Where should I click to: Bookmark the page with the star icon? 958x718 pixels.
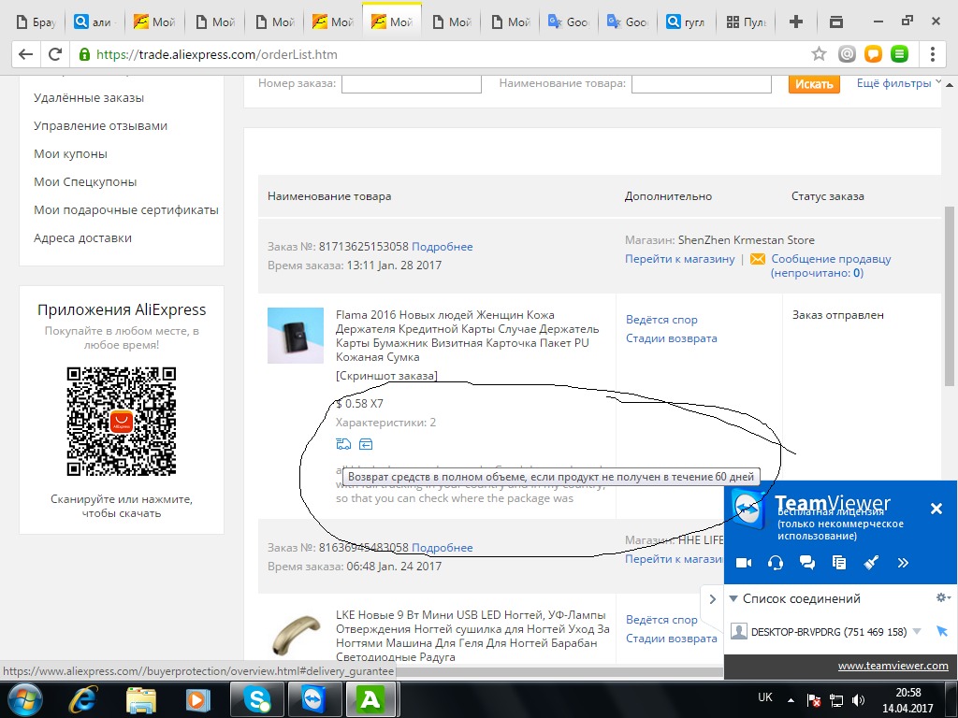coord(819,54)
